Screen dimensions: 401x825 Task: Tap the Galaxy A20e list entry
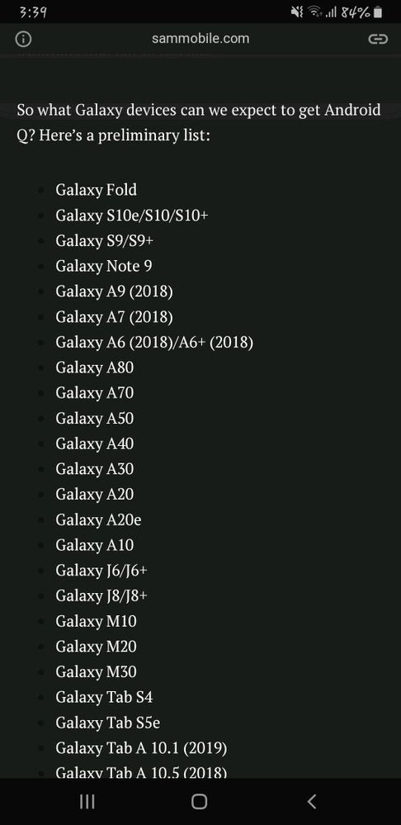(x=98, y=519)
